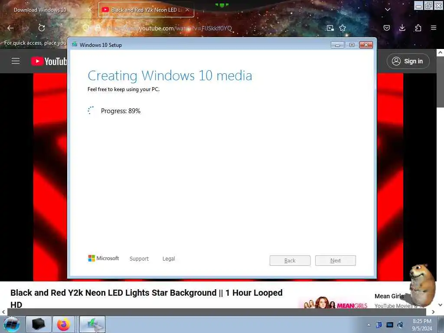444x333 pixels.
Task: Click Support link in Windows 10 Setup
Action: pyautogui.click(x=139, y=258)
